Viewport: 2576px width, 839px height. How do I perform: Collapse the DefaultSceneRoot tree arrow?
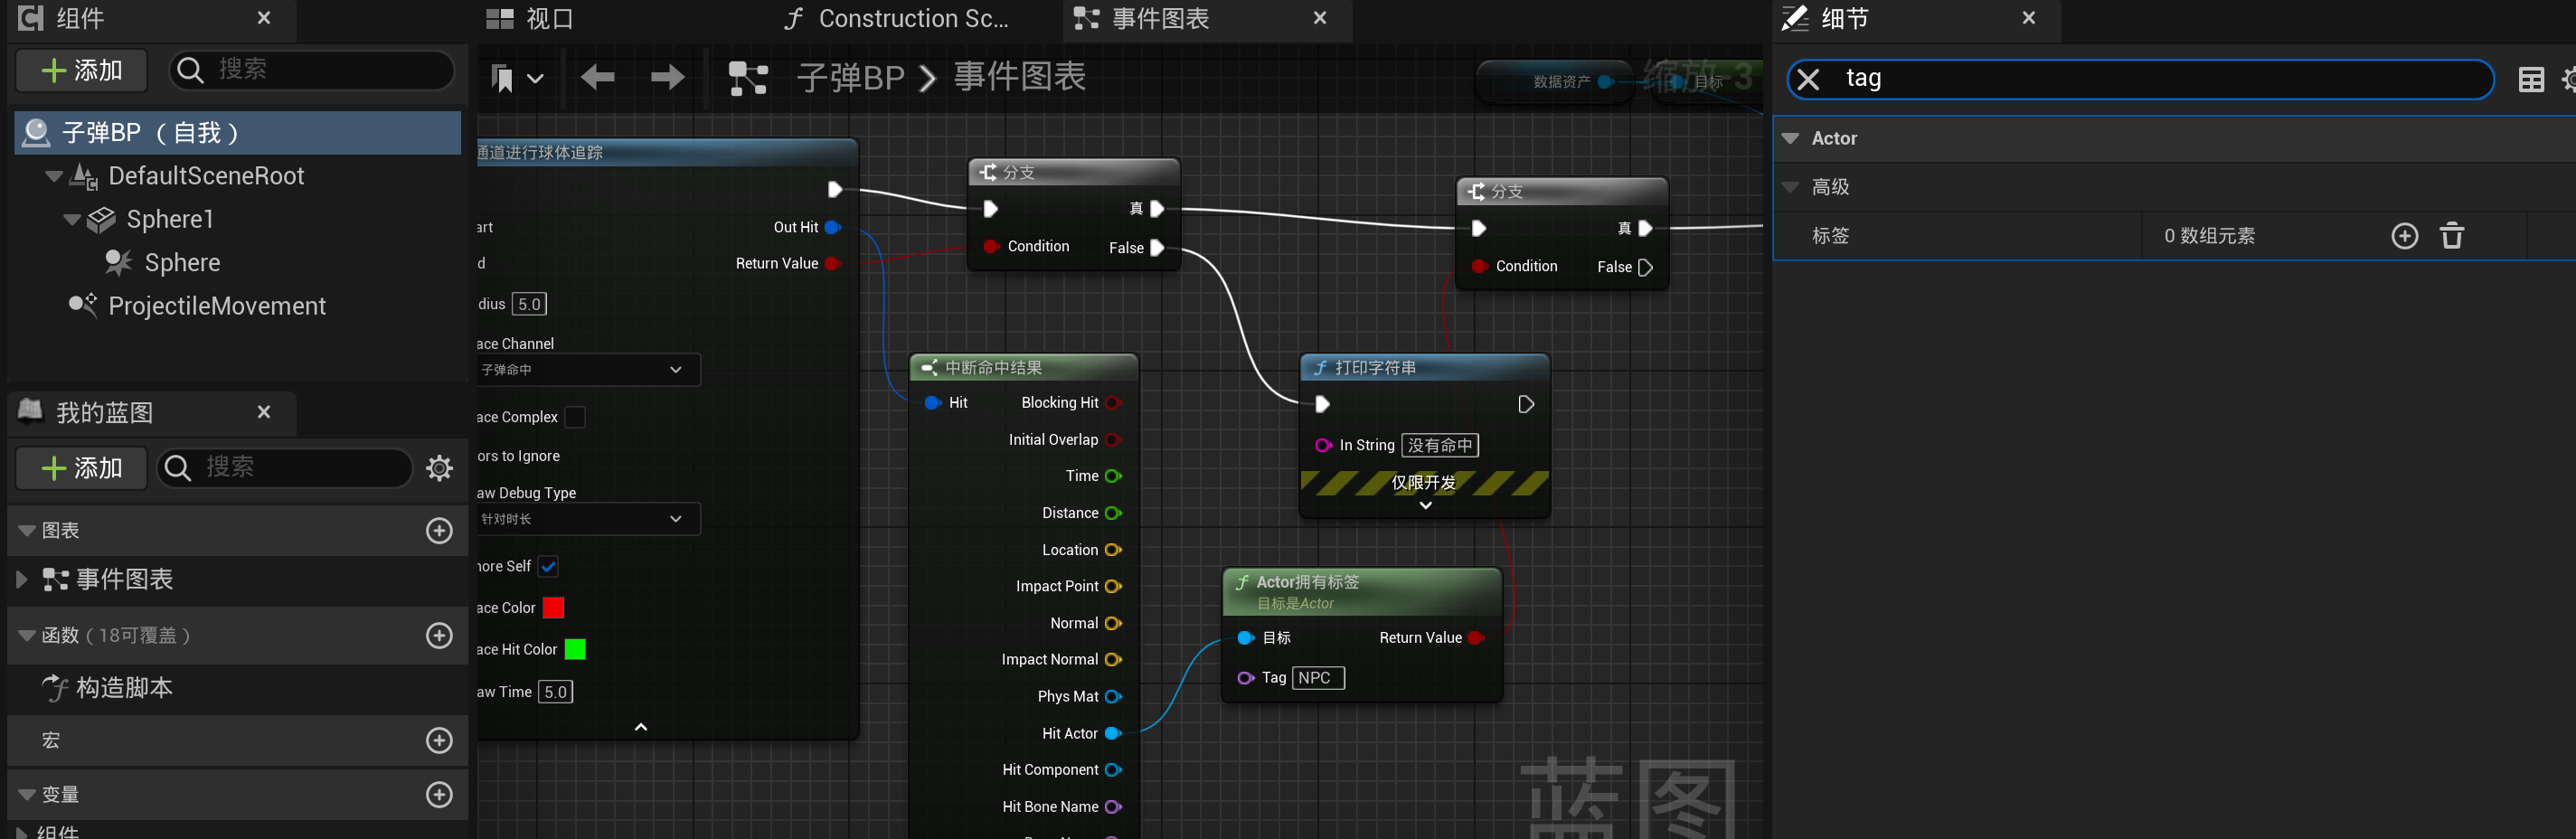54,176
